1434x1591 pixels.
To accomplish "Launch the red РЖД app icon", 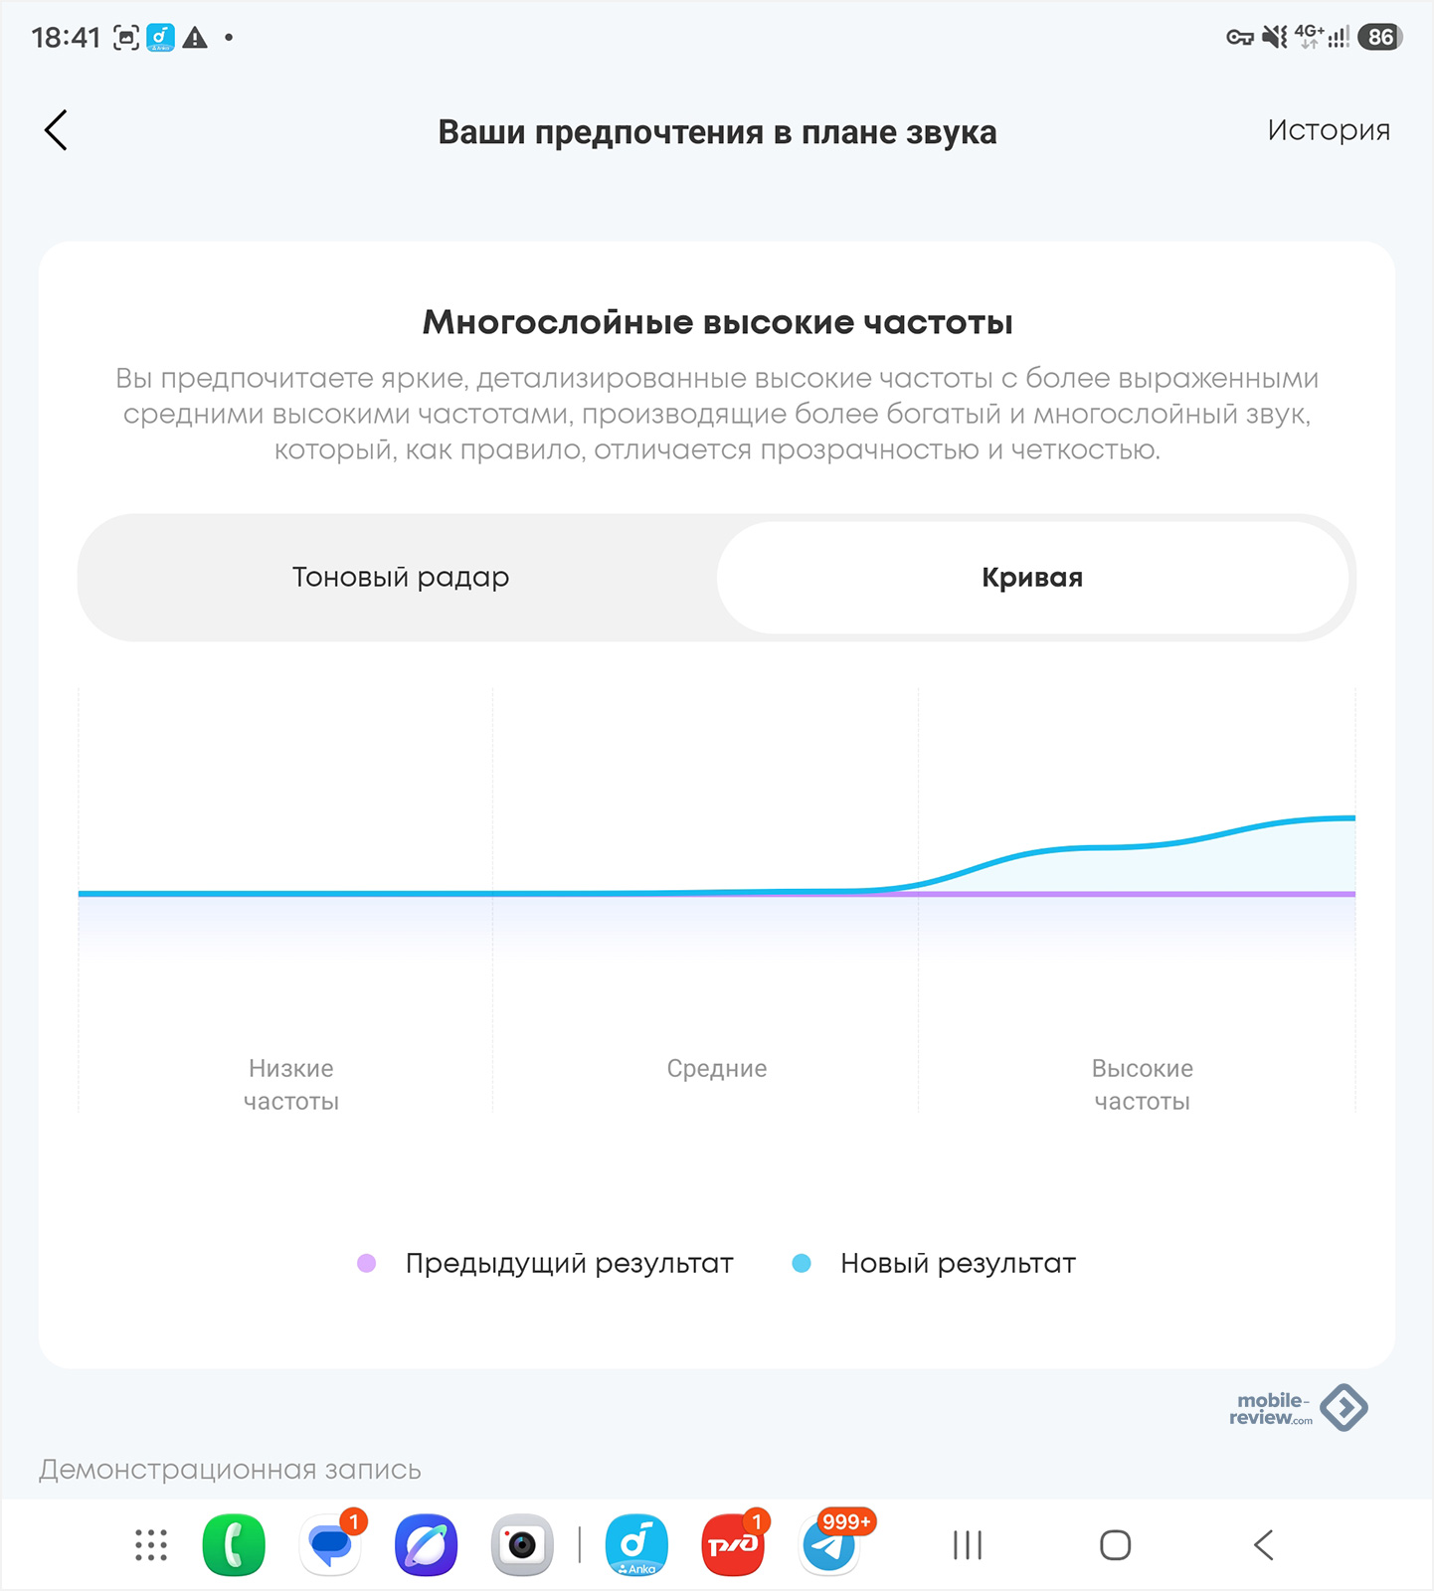I will tap(734, 1545).
